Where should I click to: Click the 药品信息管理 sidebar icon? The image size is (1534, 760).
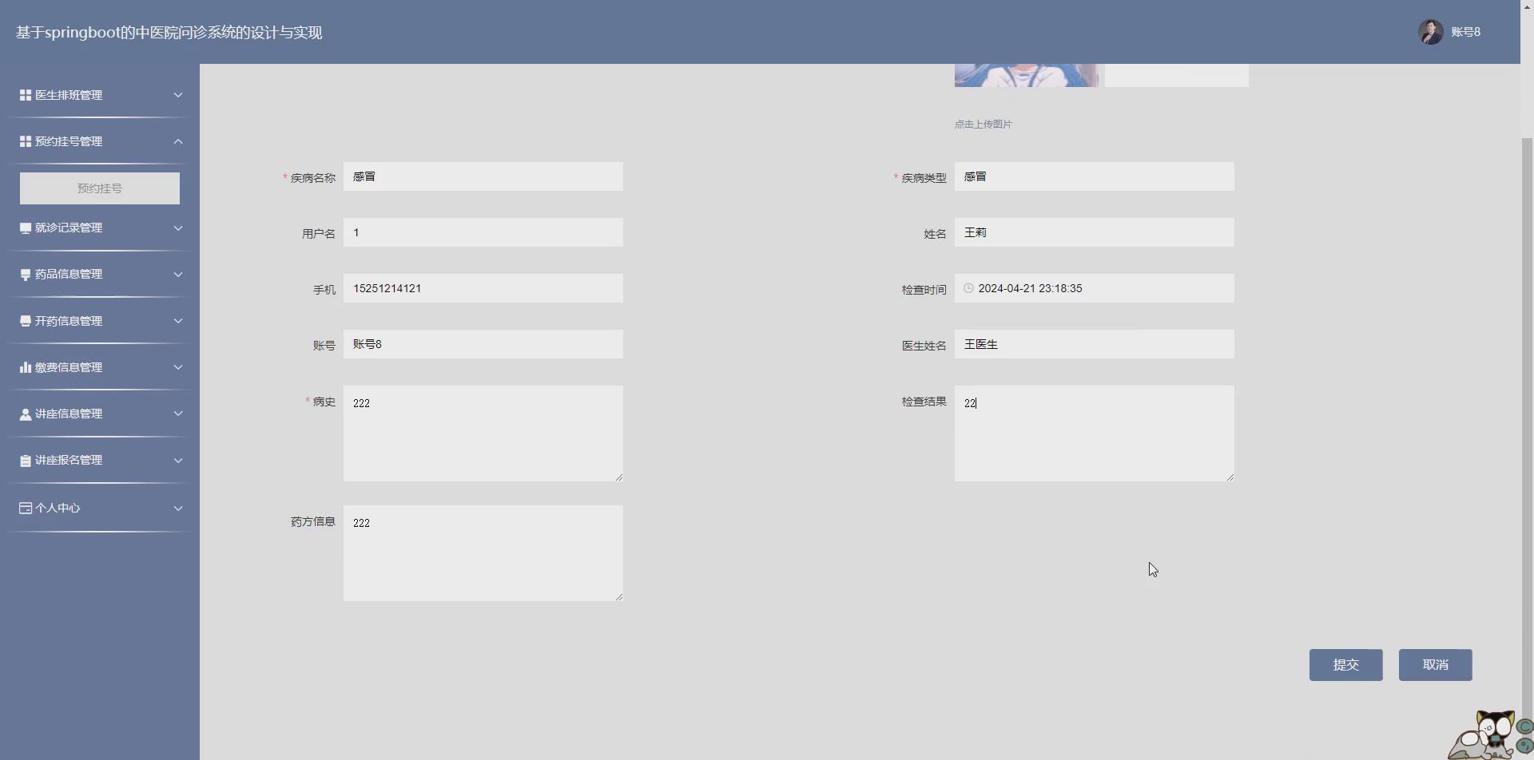(26, 275)
